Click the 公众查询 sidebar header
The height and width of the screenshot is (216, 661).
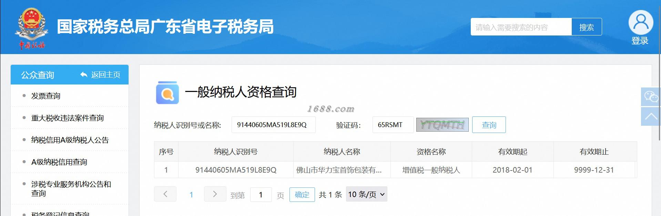[38, 75]
